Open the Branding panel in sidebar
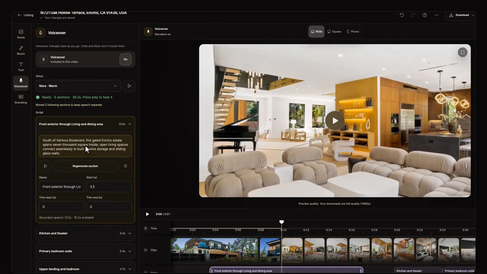The image size is (487, 274). point(21,99)
